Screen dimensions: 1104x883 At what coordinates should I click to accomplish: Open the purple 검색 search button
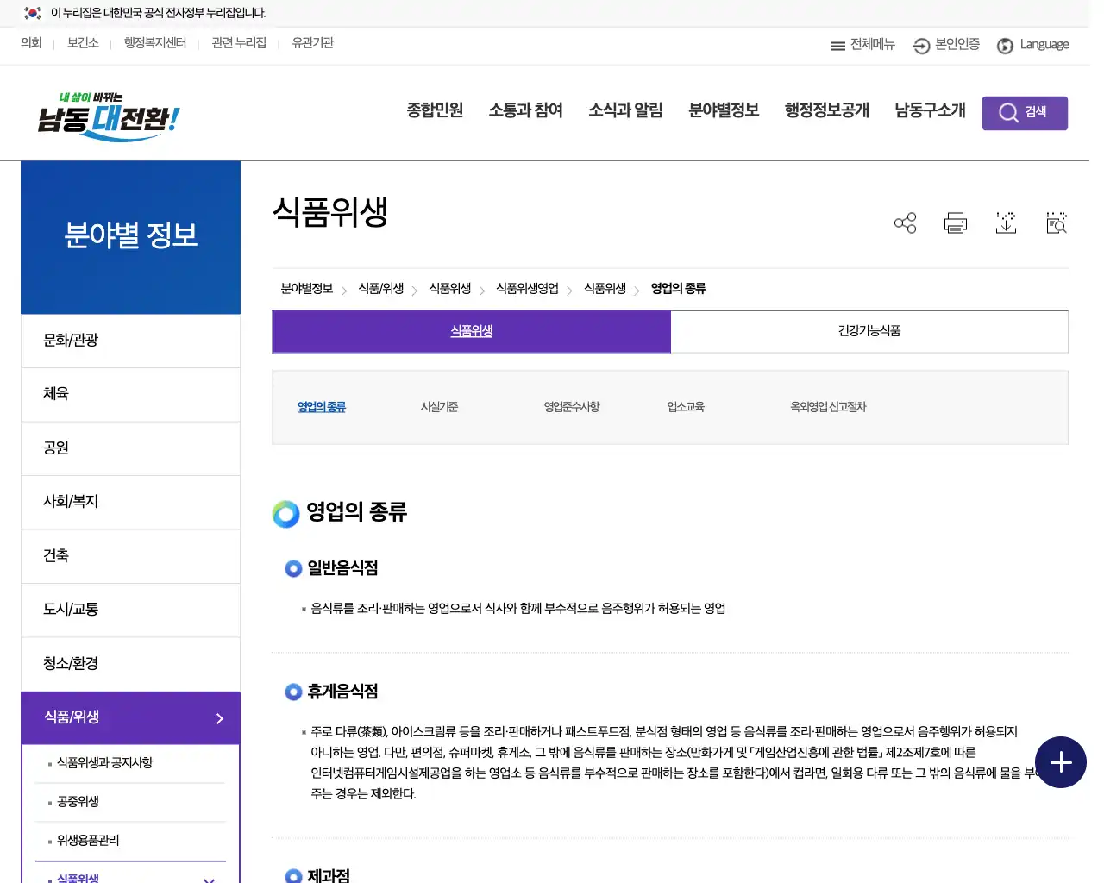click(x=1025, y=113)
